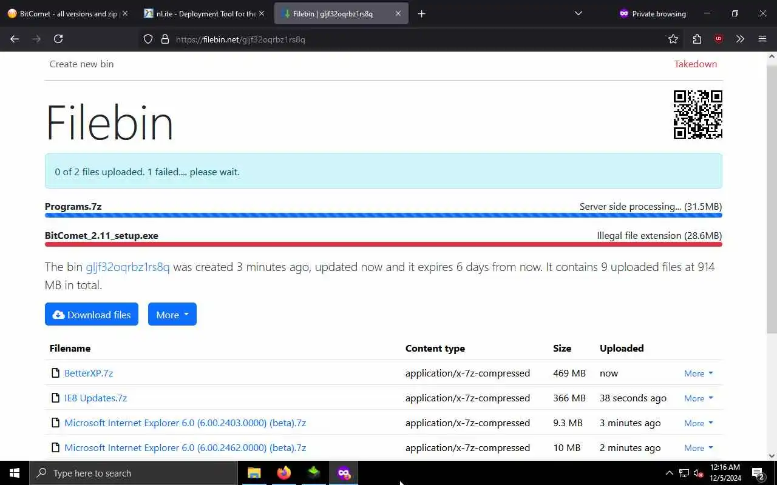777x485 pixels.
Task: Open the Takedown link
Action: (696, 64)
